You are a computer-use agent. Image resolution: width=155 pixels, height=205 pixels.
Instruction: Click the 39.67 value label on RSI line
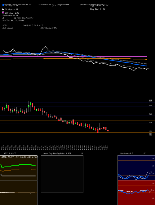(151, 191)
